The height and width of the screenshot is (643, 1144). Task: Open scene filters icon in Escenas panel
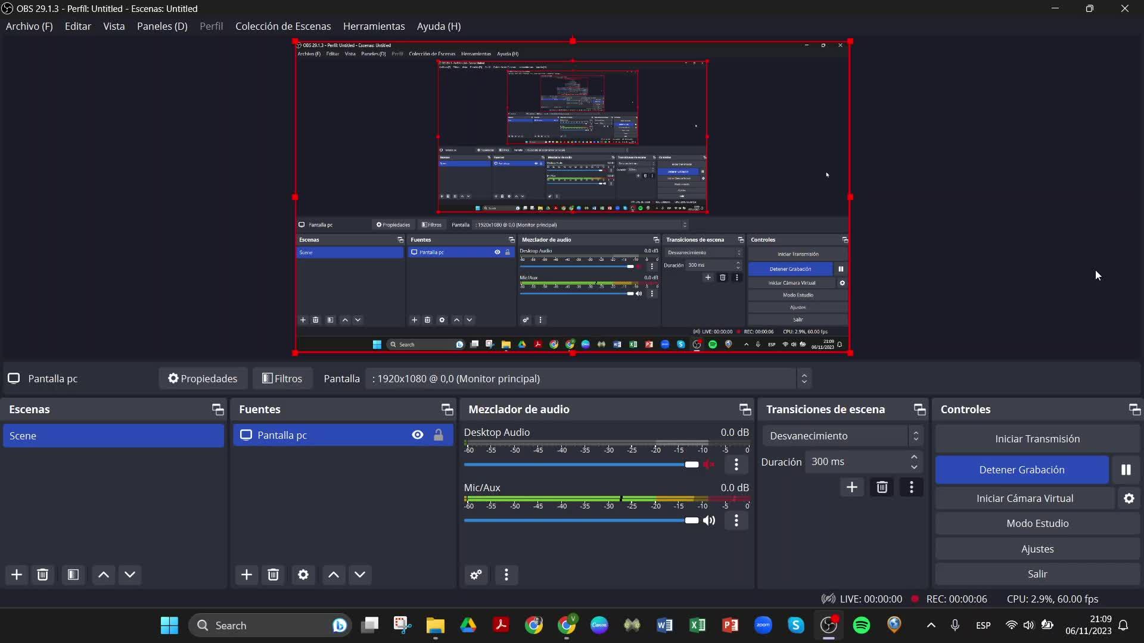tap(73, 575)
